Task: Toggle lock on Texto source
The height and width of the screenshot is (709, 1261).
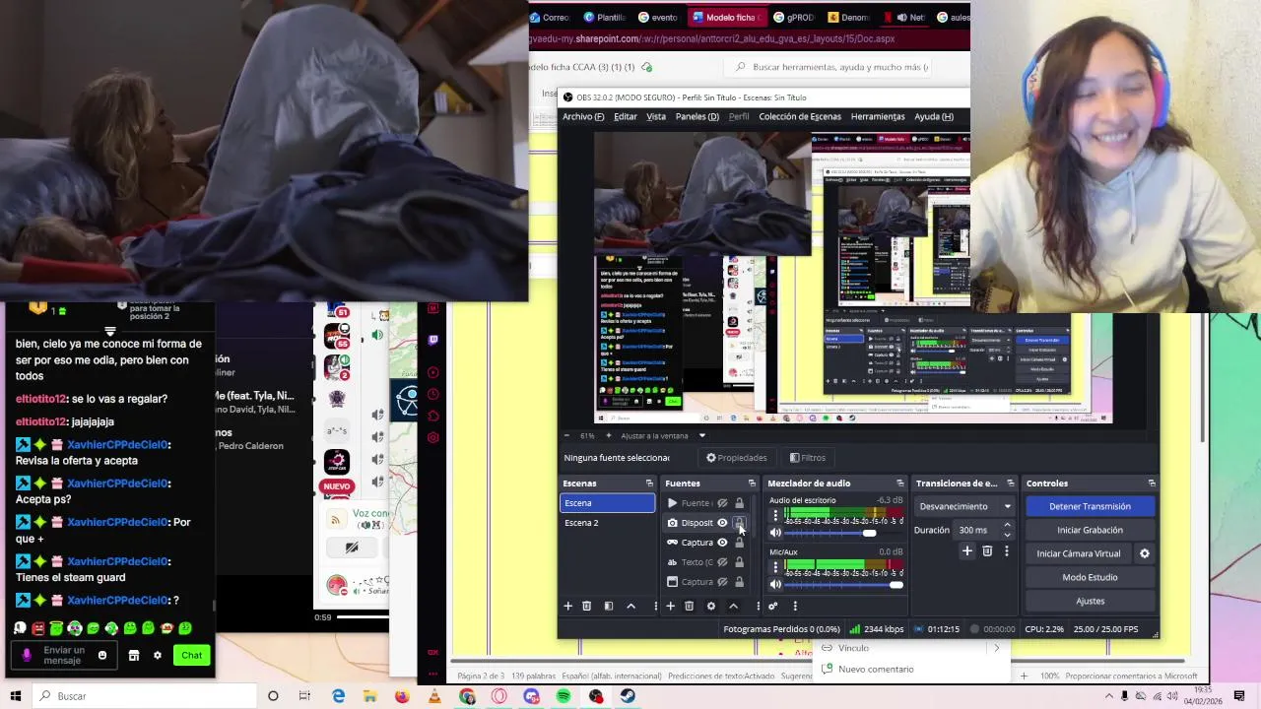Action: [x=739, y=562]
